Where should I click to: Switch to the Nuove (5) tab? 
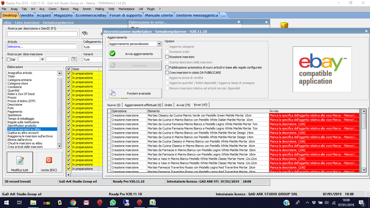click(114, 105)
